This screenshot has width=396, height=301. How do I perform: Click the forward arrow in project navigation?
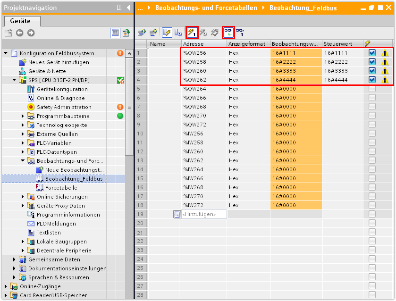(x=31, y=33)
